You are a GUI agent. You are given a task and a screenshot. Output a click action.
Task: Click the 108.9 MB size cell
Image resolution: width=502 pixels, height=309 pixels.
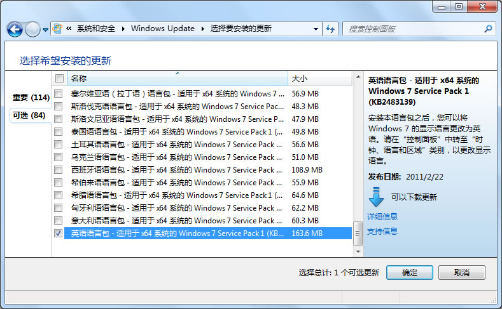click(307, 170)
